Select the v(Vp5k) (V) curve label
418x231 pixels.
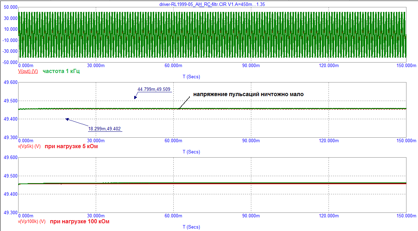[x=29, y=146]
